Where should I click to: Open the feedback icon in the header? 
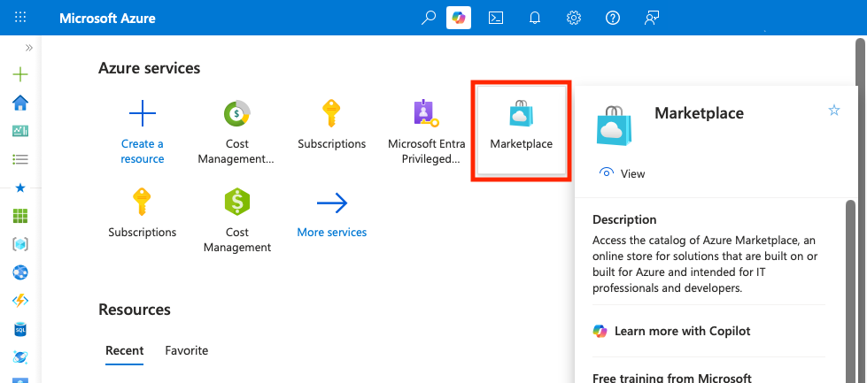pos(652,18)
